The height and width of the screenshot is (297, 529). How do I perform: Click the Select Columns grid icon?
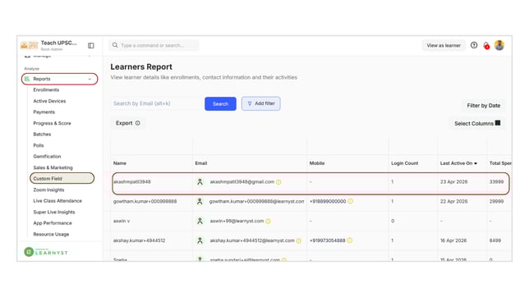pyautogui.click(x=498, y=123)
